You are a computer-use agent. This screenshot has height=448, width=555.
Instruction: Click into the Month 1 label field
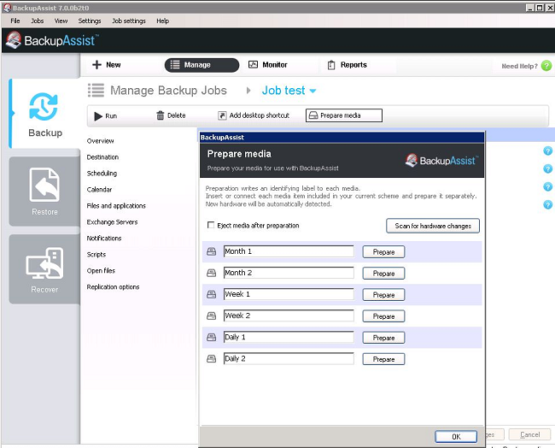289,251
